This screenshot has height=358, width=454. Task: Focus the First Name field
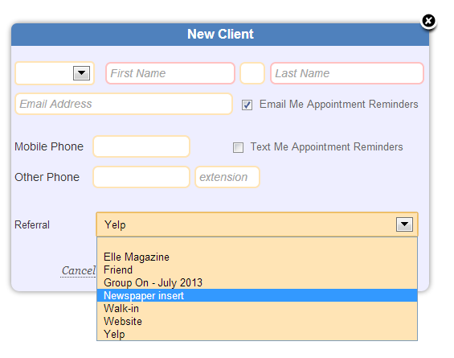(170, 73)
